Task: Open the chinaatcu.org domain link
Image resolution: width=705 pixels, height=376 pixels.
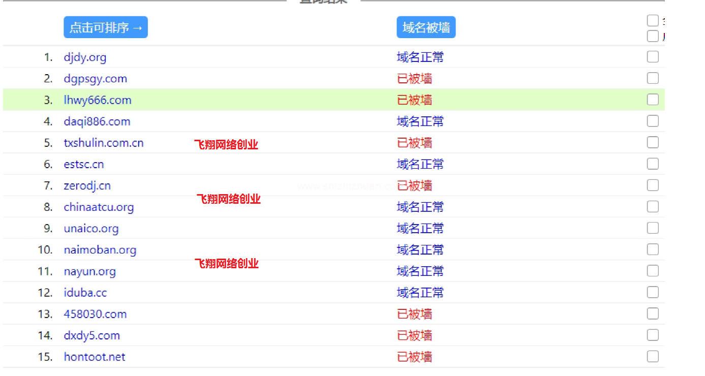Action: tap(99, 207)
